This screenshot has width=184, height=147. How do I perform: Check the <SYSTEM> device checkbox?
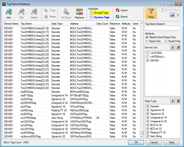pos(148,53)
